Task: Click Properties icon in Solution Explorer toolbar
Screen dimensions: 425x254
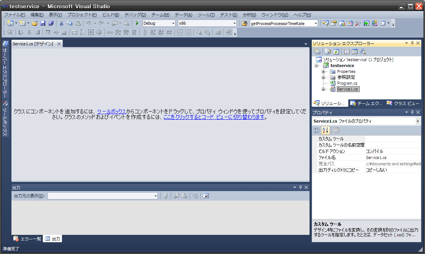Action: pyautogui.click(x=317, y=52)
